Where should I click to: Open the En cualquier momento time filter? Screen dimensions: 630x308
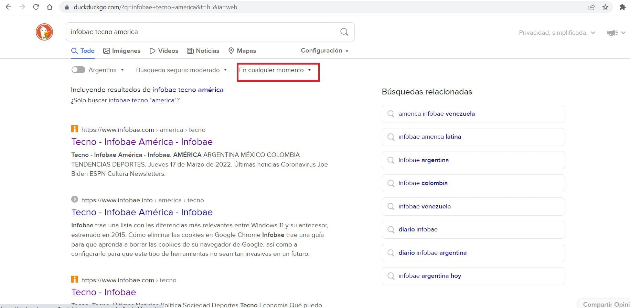275,70
